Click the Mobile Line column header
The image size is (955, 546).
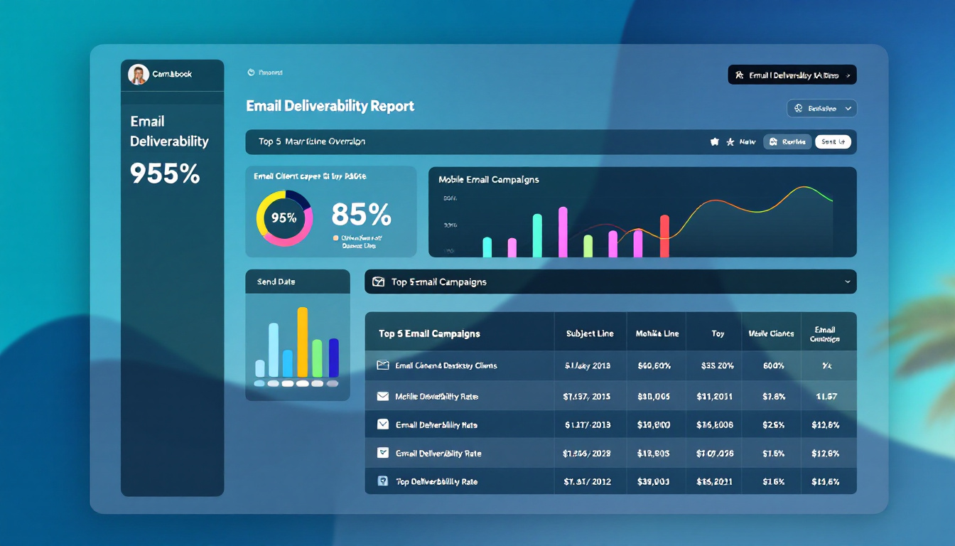(x=657, y=333)
